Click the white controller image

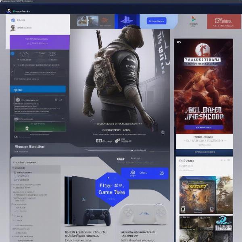pyautogui.click(x=144, y=214)
